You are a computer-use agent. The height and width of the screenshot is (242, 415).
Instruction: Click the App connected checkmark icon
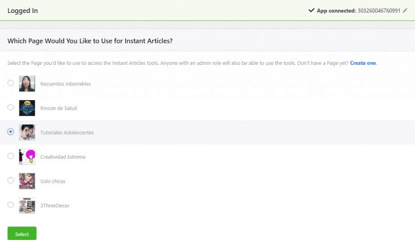(311, 10)
